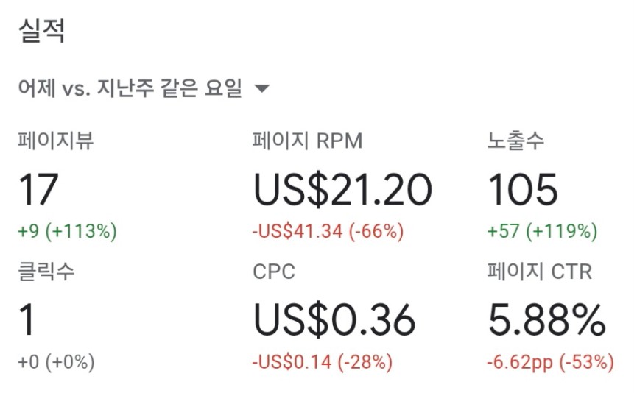Image resolution: width=637 pixels, height=393 pixels.
Task: Click the US$0.36 CPC value
Action: (334, 320)
